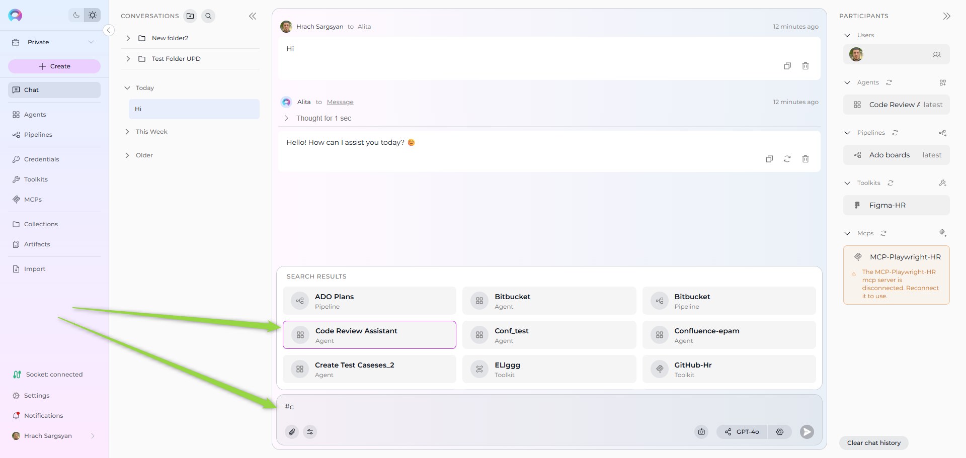Regenerate Alita's greeting response
Viewport: 966px width, 458px height.
click(787, 159)
